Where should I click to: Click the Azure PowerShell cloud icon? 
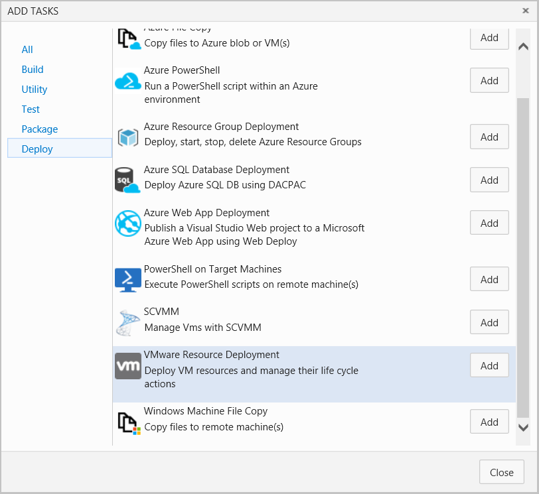[128, 81]
